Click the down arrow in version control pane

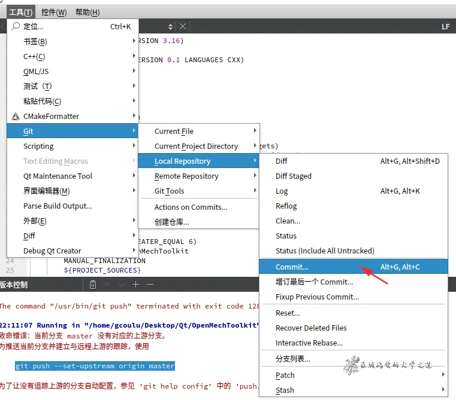122,285
